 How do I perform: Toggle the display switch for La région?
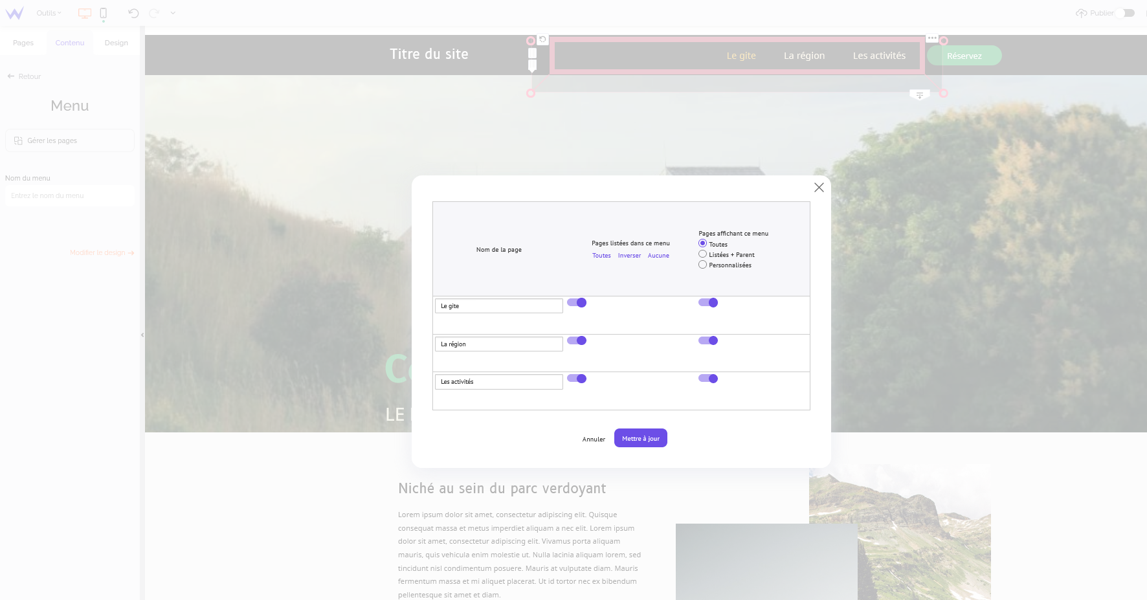point(708,340)
